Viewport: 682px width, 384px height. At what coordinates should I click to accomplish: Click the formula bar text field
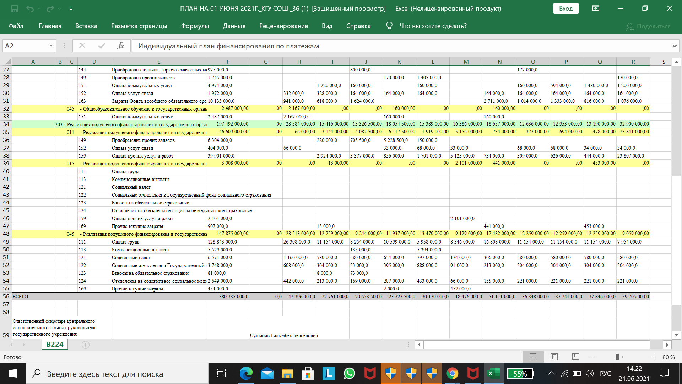click(401, 46)
